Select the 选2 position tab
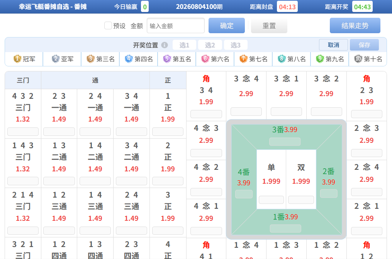This screenshot has height=259, width=392. click(x=210, y=45)
